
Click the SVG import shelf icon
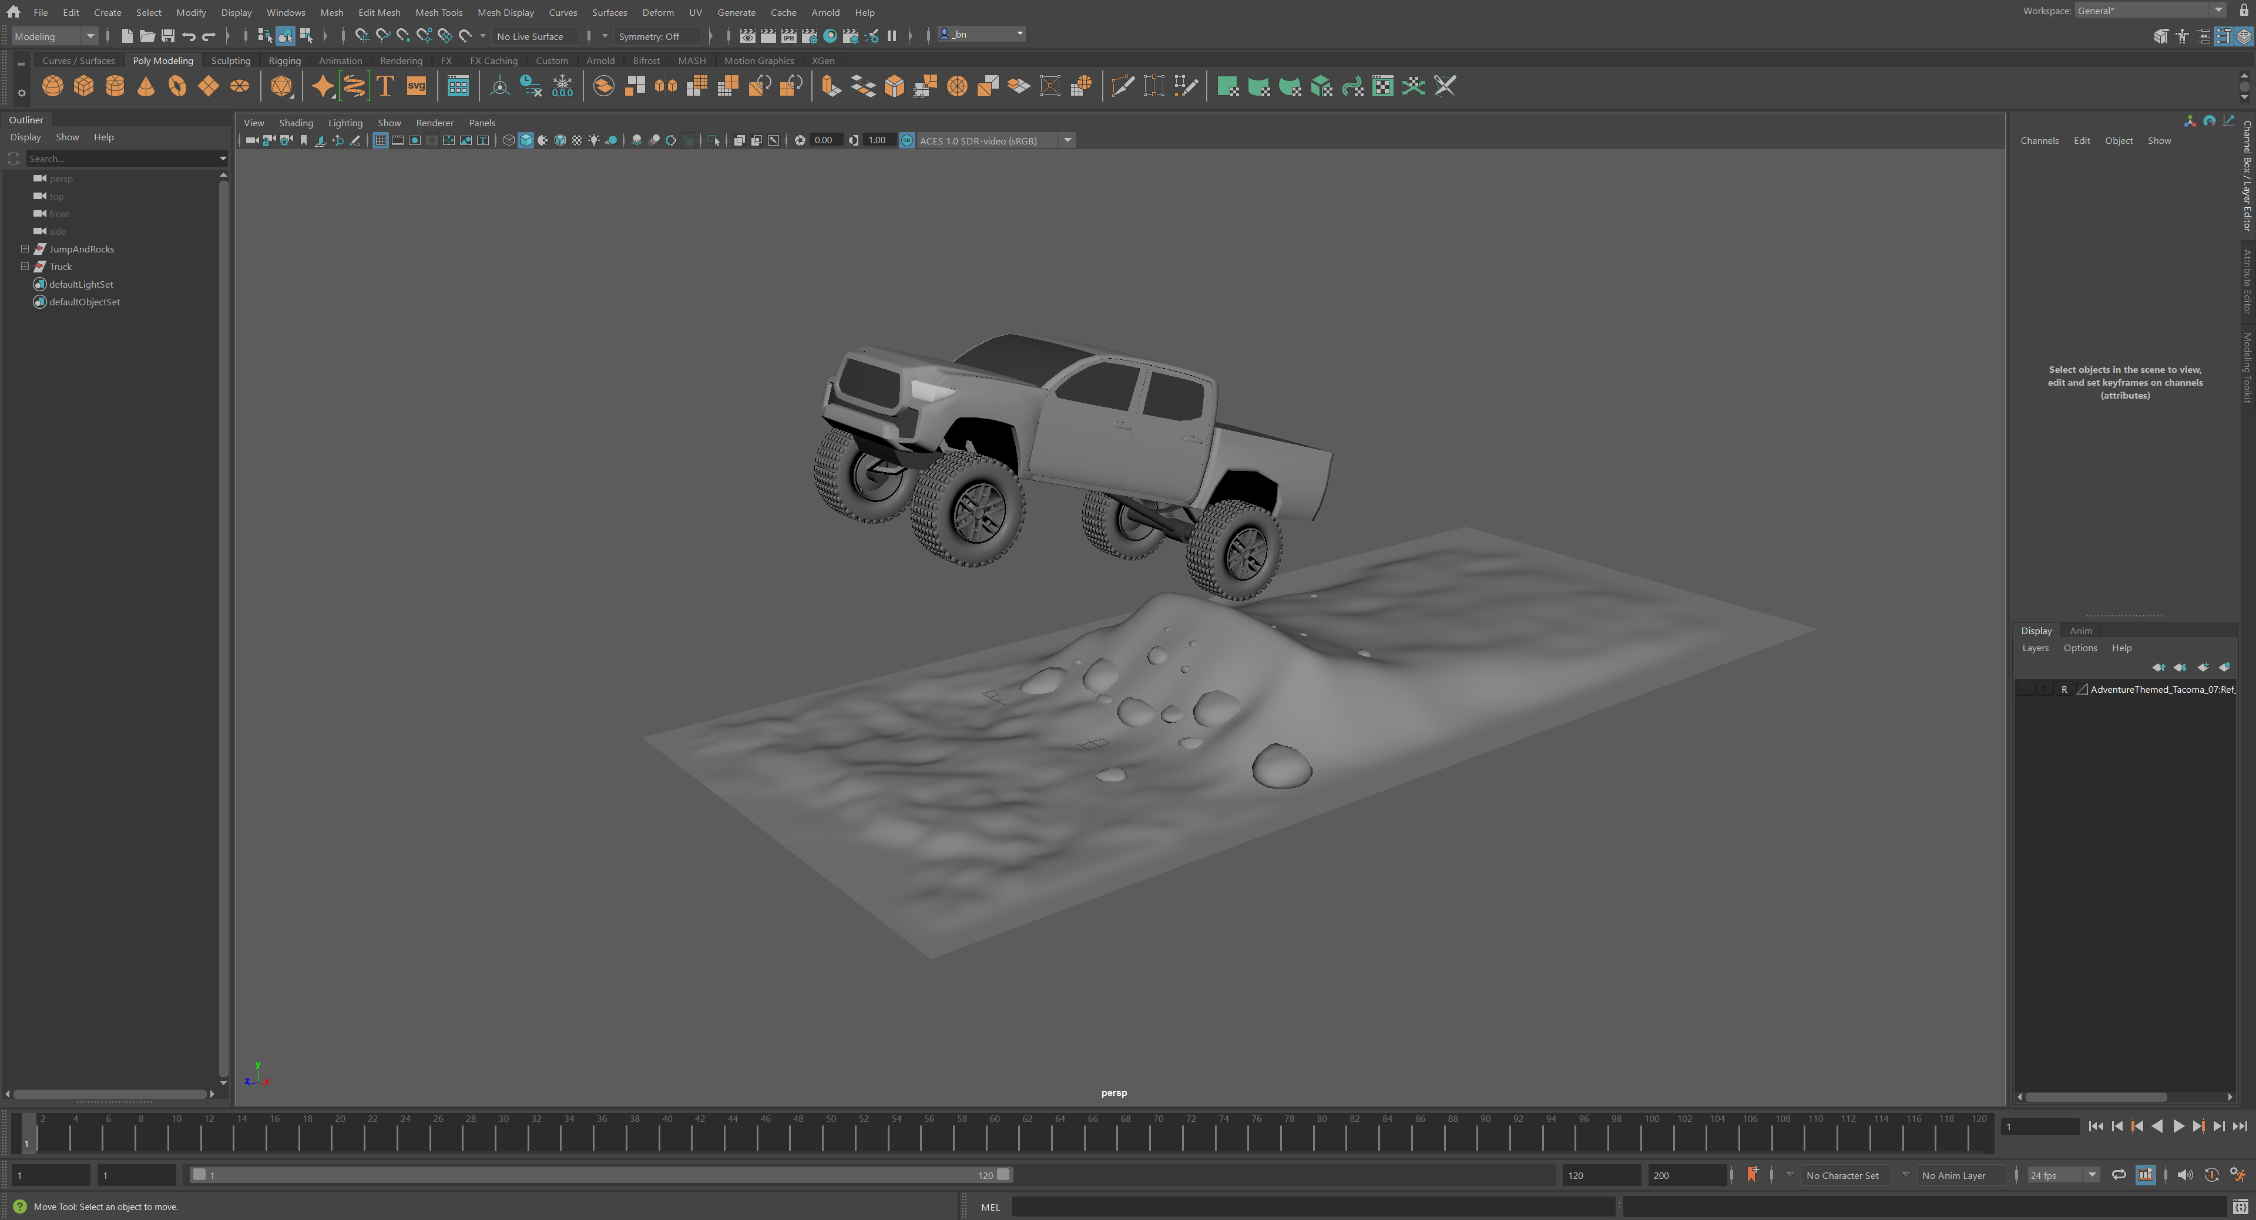click(x=416, y=86)
